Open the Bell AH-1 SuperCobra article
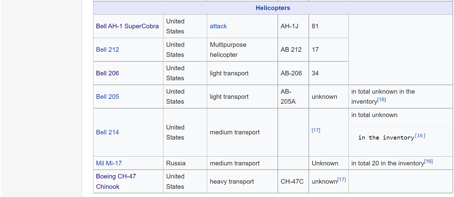The height and width of the screenshot is (197, 454). coord(127,26)
